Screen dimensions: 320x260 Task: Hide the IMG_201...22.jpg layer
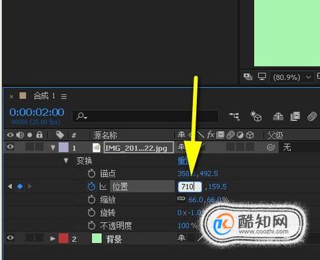pyautogui.click(x=10, y=147)
